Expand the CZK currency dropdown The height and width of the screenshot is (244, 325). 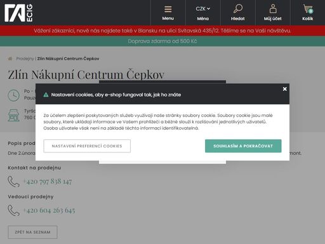point(202,9)
